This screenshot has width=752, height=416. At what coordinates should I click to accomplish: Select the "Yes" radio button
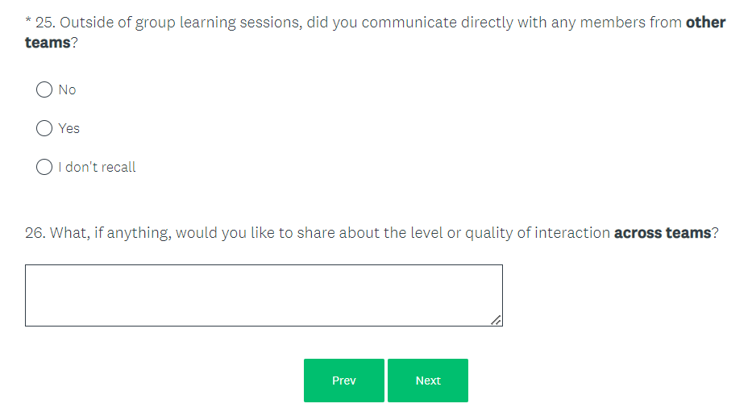pyautogui.click(x=44, y=128)
